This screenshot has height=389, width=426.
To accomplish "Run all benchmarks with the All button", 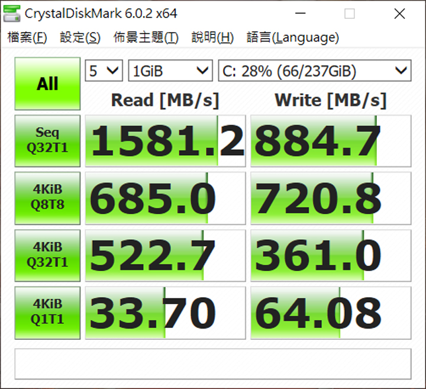I will coord(47,83).
